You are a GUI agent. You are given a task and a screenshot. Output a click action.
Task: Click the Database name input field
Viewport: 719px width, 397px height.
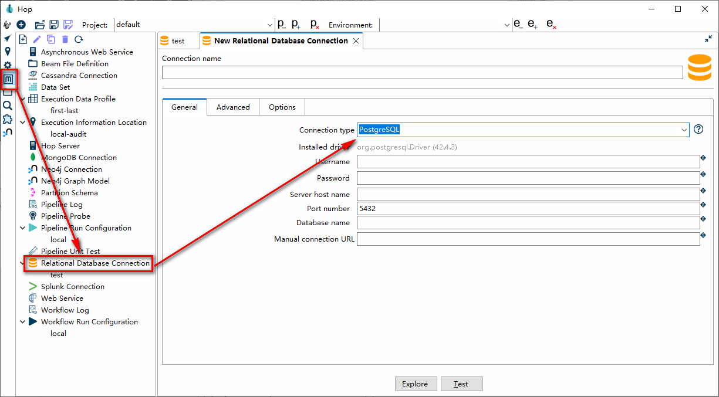(528, 222)
